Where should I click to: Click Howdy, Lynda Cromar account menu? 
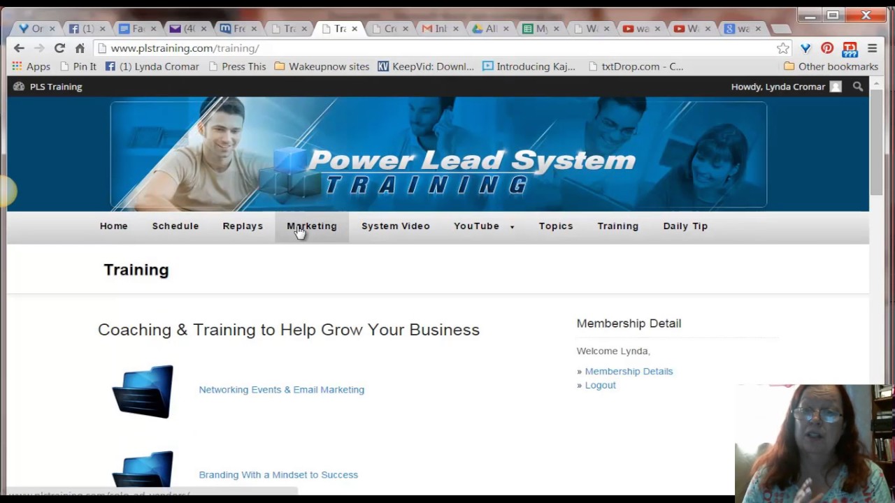coord(786,87)
